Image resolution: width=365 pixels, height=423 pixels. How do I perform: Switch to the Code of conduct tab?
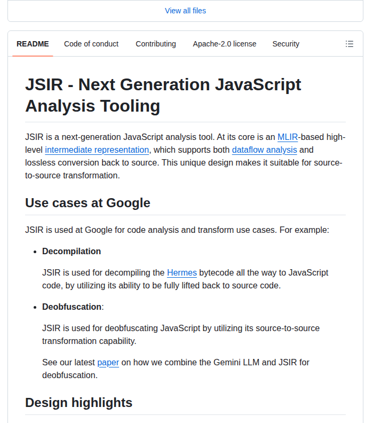pyautogui.click(x=91, y=44)
